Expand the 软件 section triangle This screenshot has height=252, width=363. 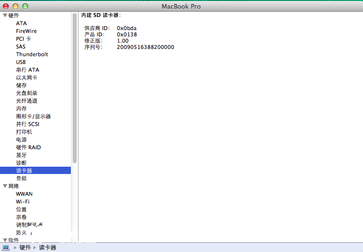(x=5, y=240)
